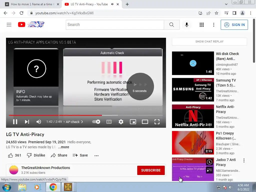The width and height of the screenshot is (256, 192).
Task: Share this page from the address bar
Action: (208, 13)
